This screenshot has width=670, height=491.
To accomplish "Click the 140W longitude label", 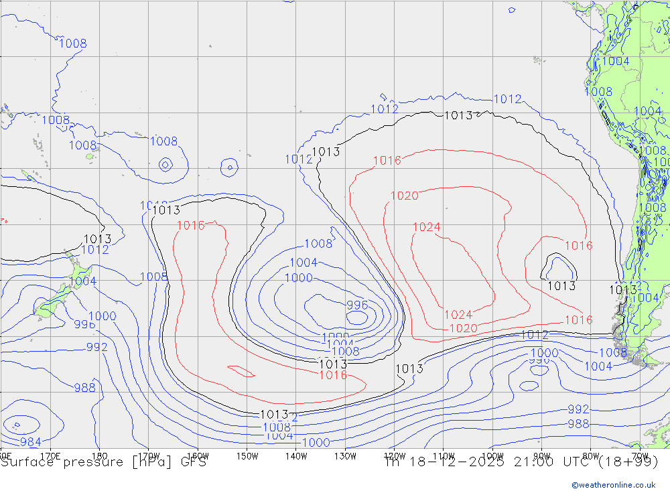I will [x=296, y=455].
